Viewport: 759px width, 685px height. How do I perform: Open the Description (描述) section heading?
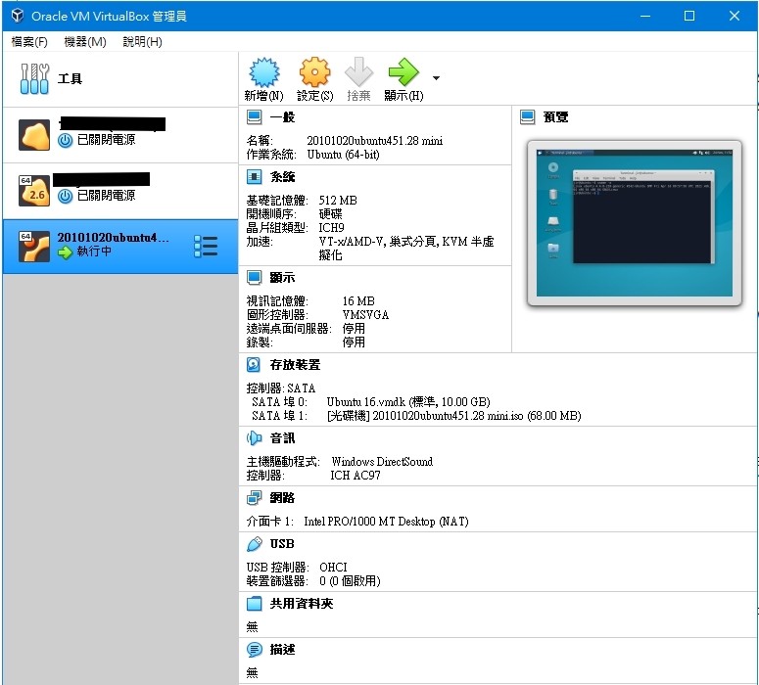click(282, 649)
